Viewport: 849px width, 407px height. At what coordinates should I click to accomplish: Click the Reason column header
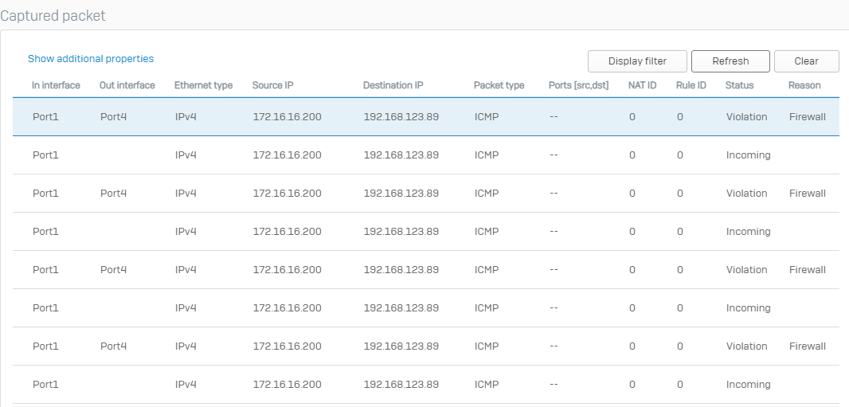[804, 85]
